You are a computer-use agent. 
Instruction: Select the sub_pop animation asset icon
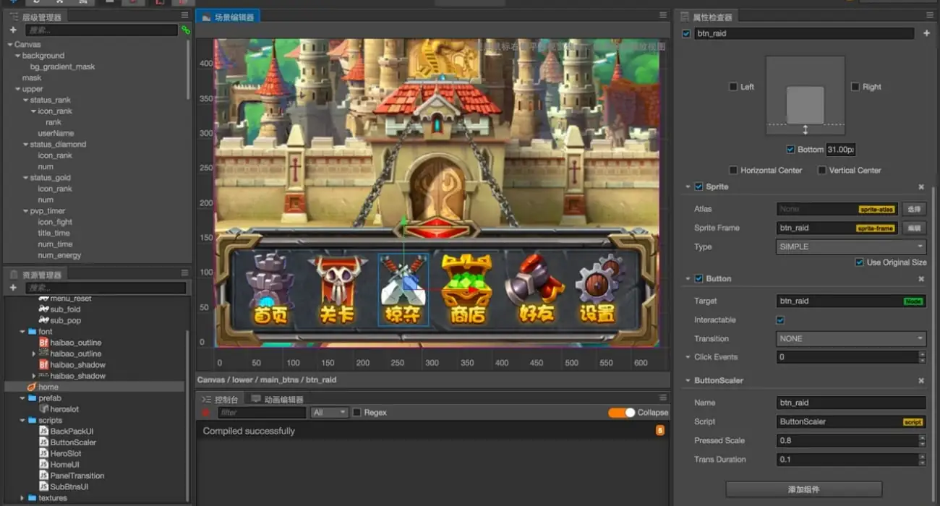click(43, 320)
